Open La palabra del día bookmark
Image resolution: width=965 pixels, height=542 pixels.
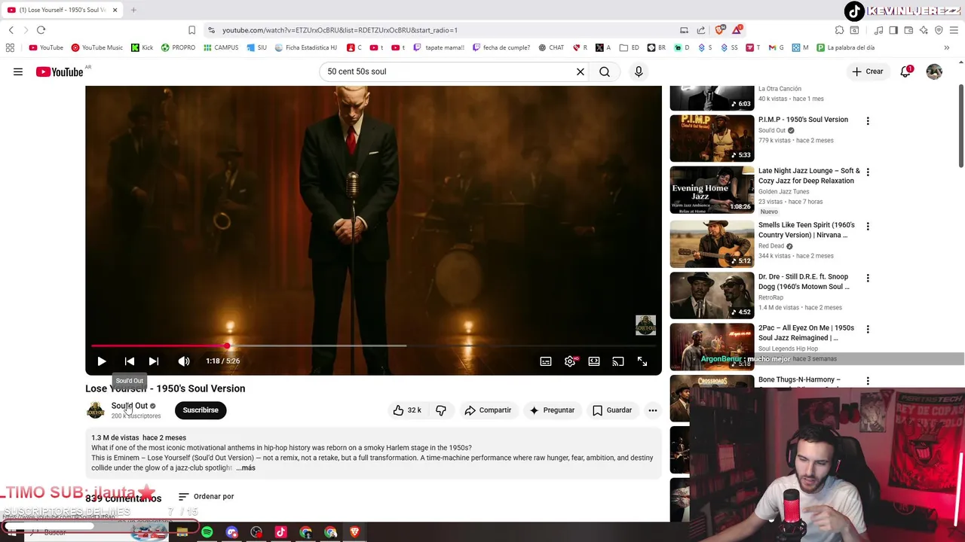pos(845,47)
